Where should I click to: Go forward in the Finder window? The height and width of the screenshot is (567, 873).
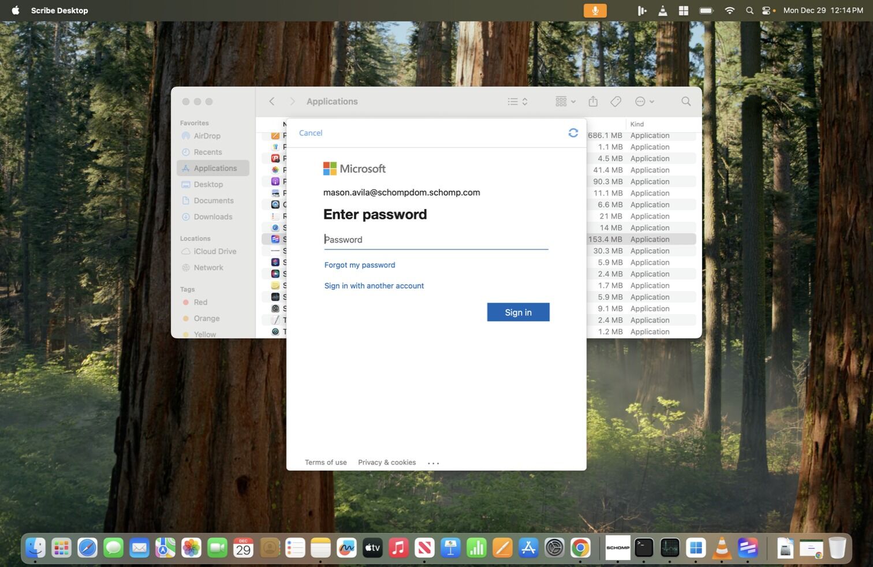pos(292,102)
